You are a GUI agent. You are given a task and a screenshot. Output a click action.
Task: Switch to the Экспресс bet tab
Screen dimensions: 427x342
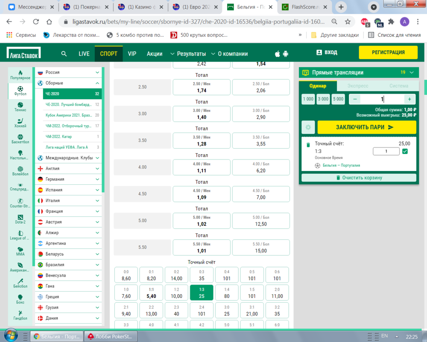point(357,86)
